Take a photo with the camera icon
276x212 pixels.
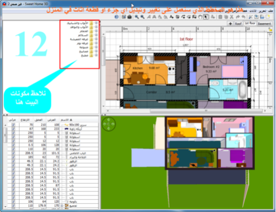pos(129,17)
